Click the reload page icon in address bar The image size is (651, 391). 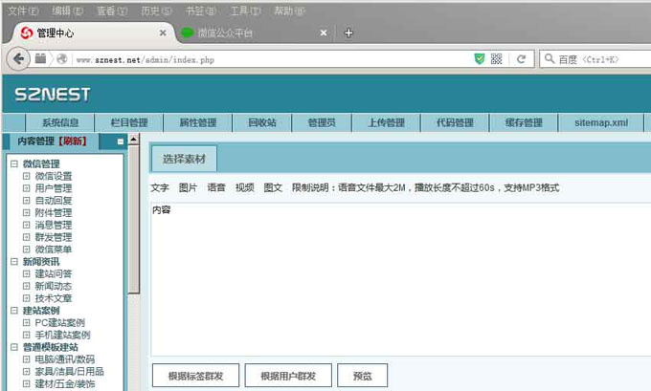[521, 58]
